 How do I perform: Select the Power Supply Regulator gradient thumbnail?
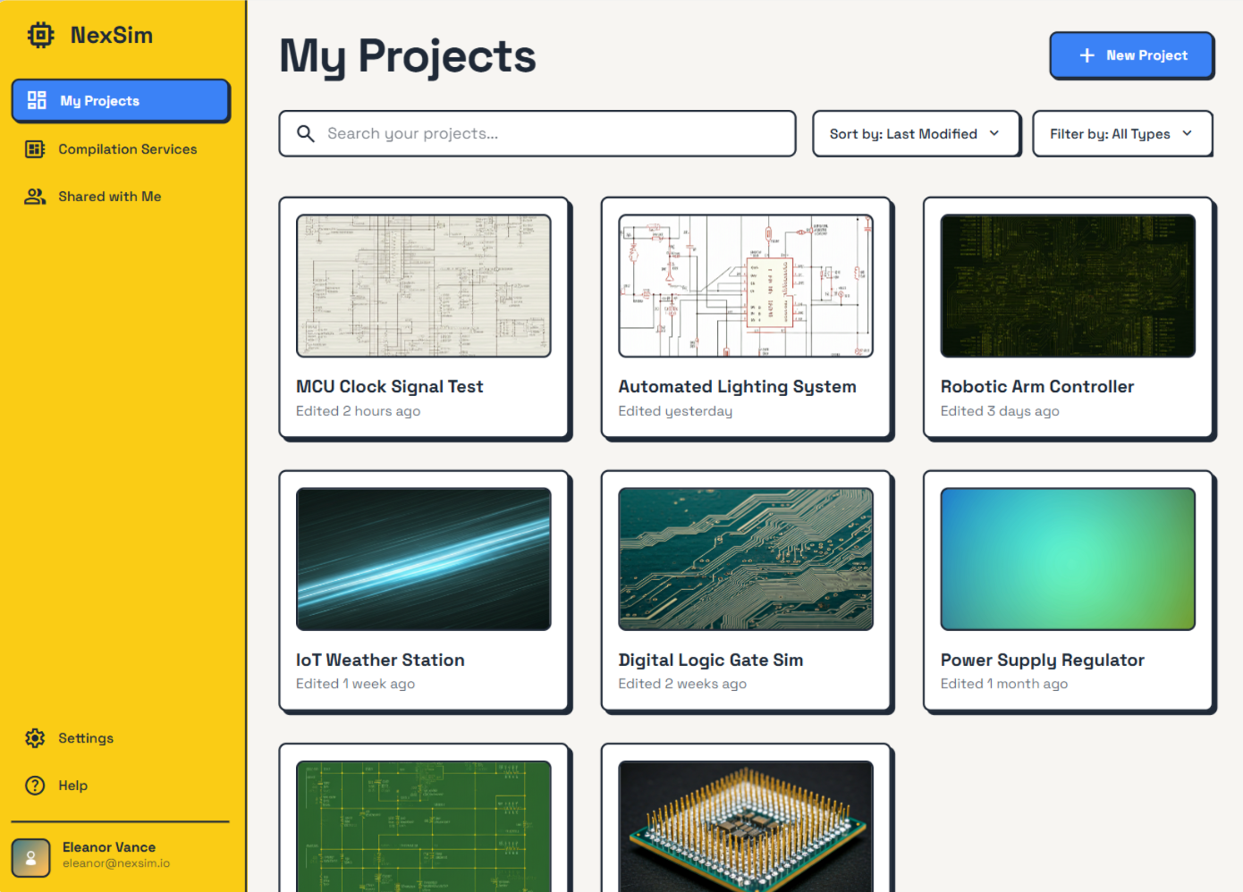(x=1067, y=559)
